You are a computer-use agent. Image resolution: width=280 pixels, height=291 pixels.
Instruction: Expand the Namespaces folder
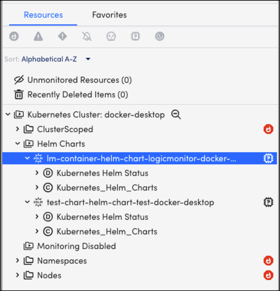click(17, 261)
